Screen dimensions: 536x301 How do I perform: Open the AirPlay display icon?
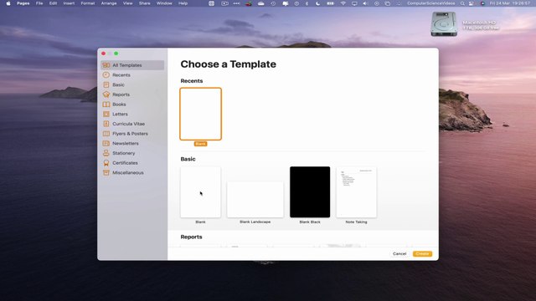point(354,3)
